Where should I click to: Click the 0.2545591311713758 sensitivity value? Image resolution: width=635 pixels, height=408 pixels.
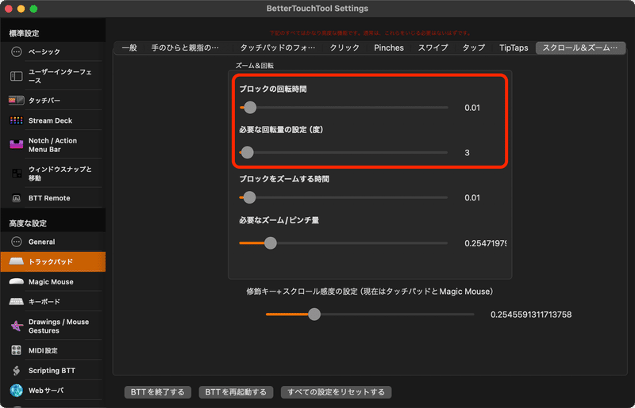[531, 315]
